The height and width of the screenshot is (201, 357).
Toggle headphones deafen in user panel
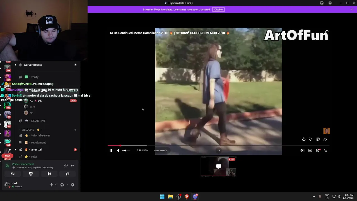click(x=62, y=185)
